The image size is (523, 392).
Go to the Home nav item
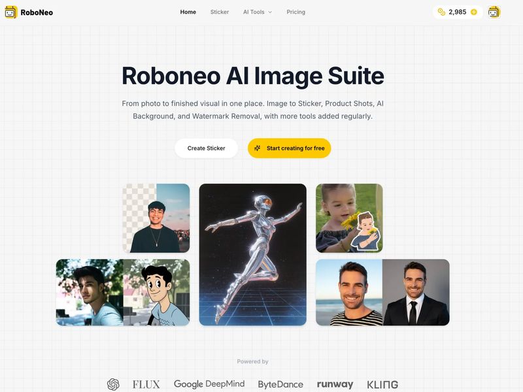point(188,12)
